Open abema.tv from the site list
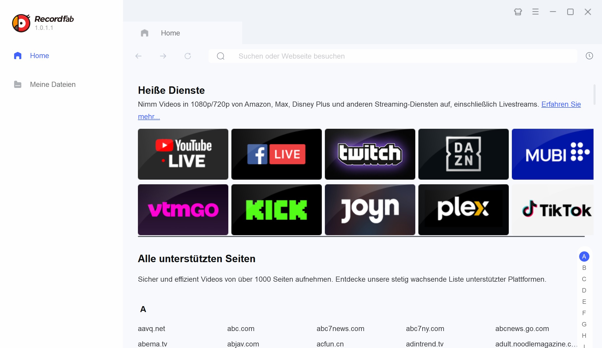 [x=153, y=344]
